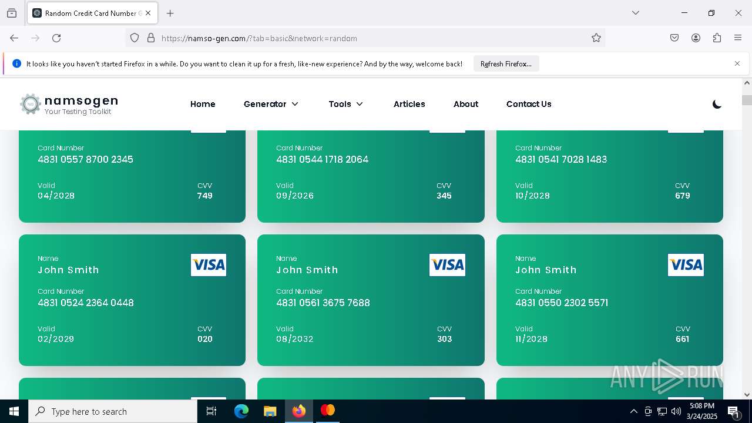Click CVV value 303
Screen dimensions: 752x423
(x=445, y=339)
